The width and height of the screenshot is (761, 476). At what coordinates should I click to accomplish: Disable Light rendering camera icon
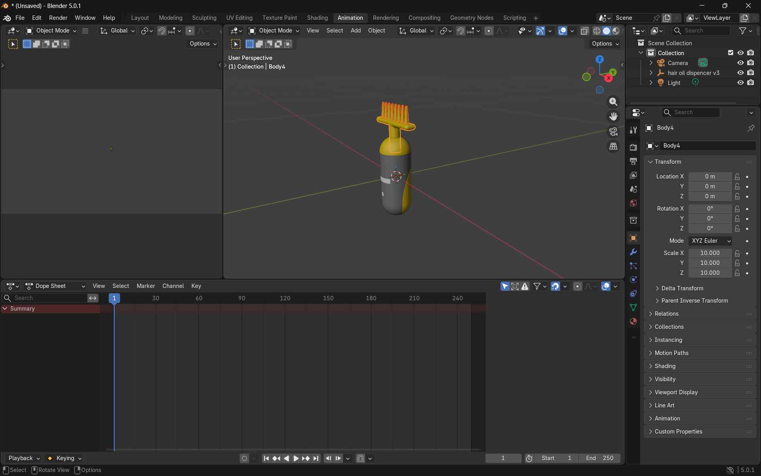750,83
